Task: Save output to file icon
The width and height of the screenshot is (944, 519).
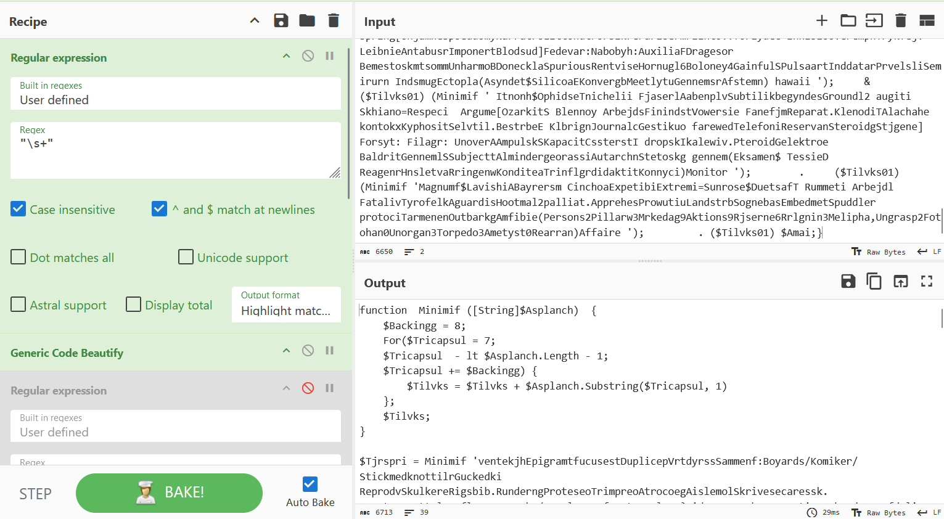Action: click(x=848, y=282)
